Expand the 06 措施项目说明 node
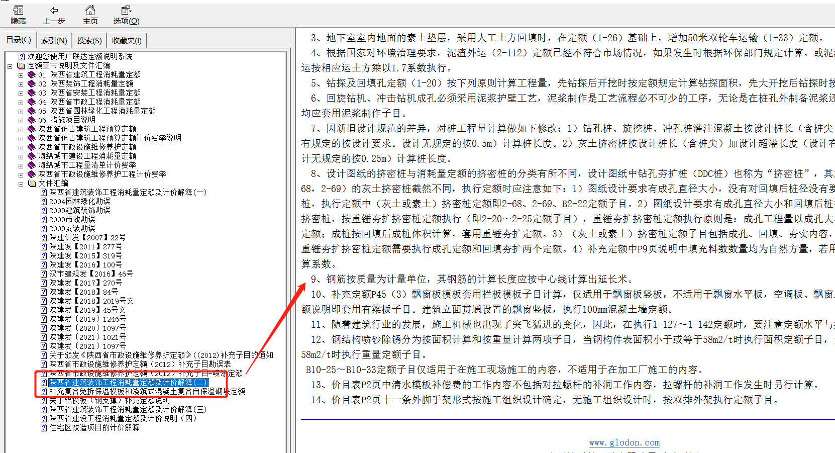835x453 pixels. [21, 120]
